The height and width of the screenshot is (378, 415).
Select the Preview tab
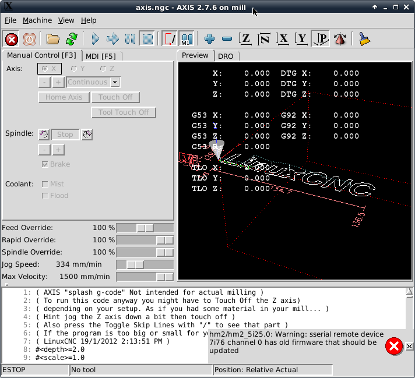pos(195,55)
